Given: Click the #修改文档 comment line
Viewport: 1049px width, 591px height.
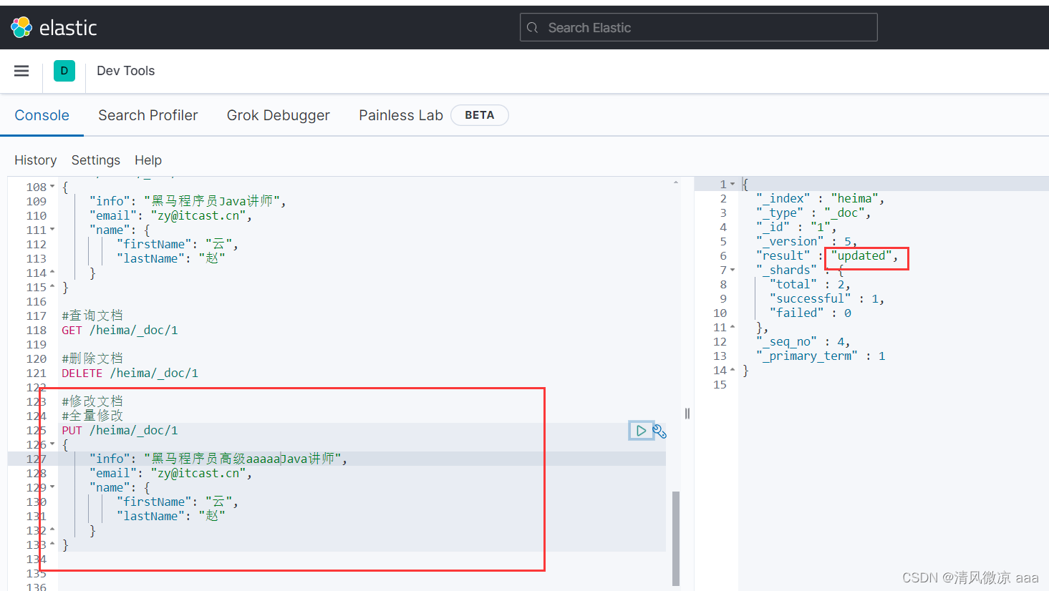Looking at the screenshot, I should pos(92,401).
